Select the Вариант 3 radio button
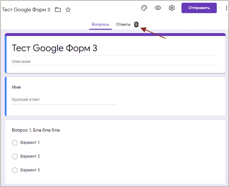The image size is (229, 187). 15,170
